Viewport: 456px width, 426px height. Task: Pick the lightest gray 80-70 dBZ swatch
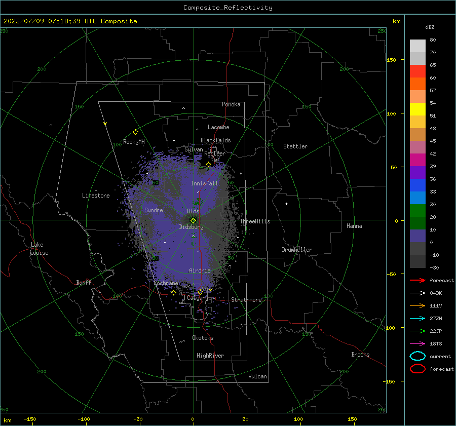pyautogui.click(x=417, y=46)
